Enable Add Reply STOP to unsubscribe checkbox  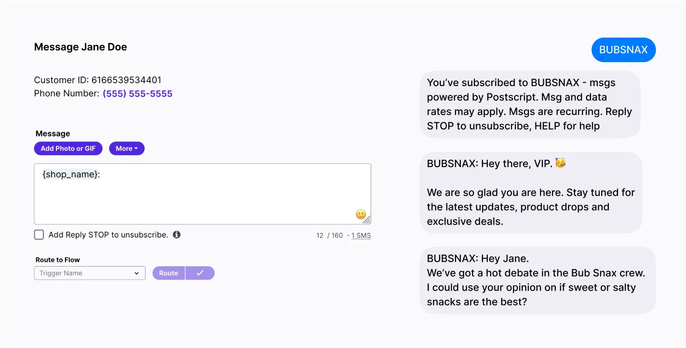tap(39, 235)
